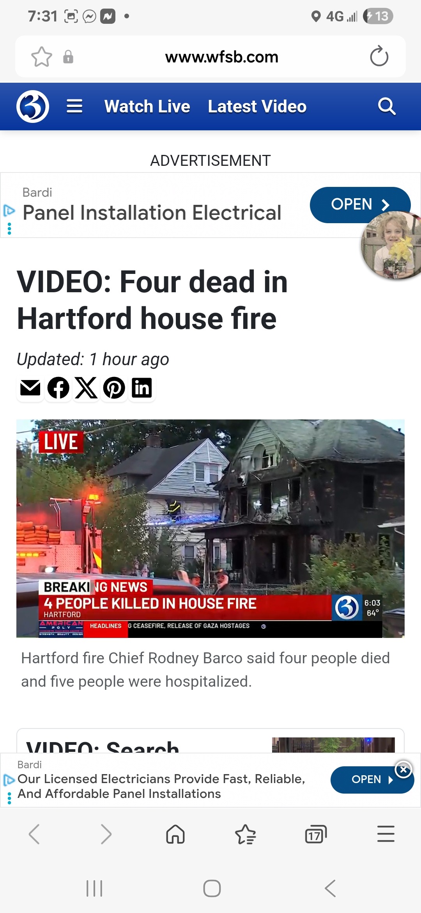
Task: Reload the page with refresh icon
Action: 379,57
